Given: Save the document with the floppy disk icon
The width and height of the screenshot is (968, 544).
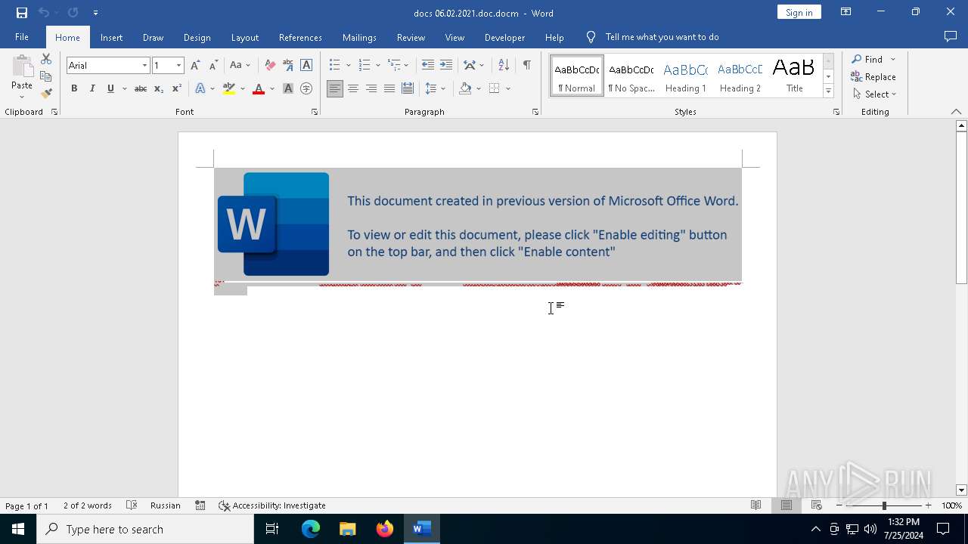Looking at the screenshot, I should click(21, 13).
